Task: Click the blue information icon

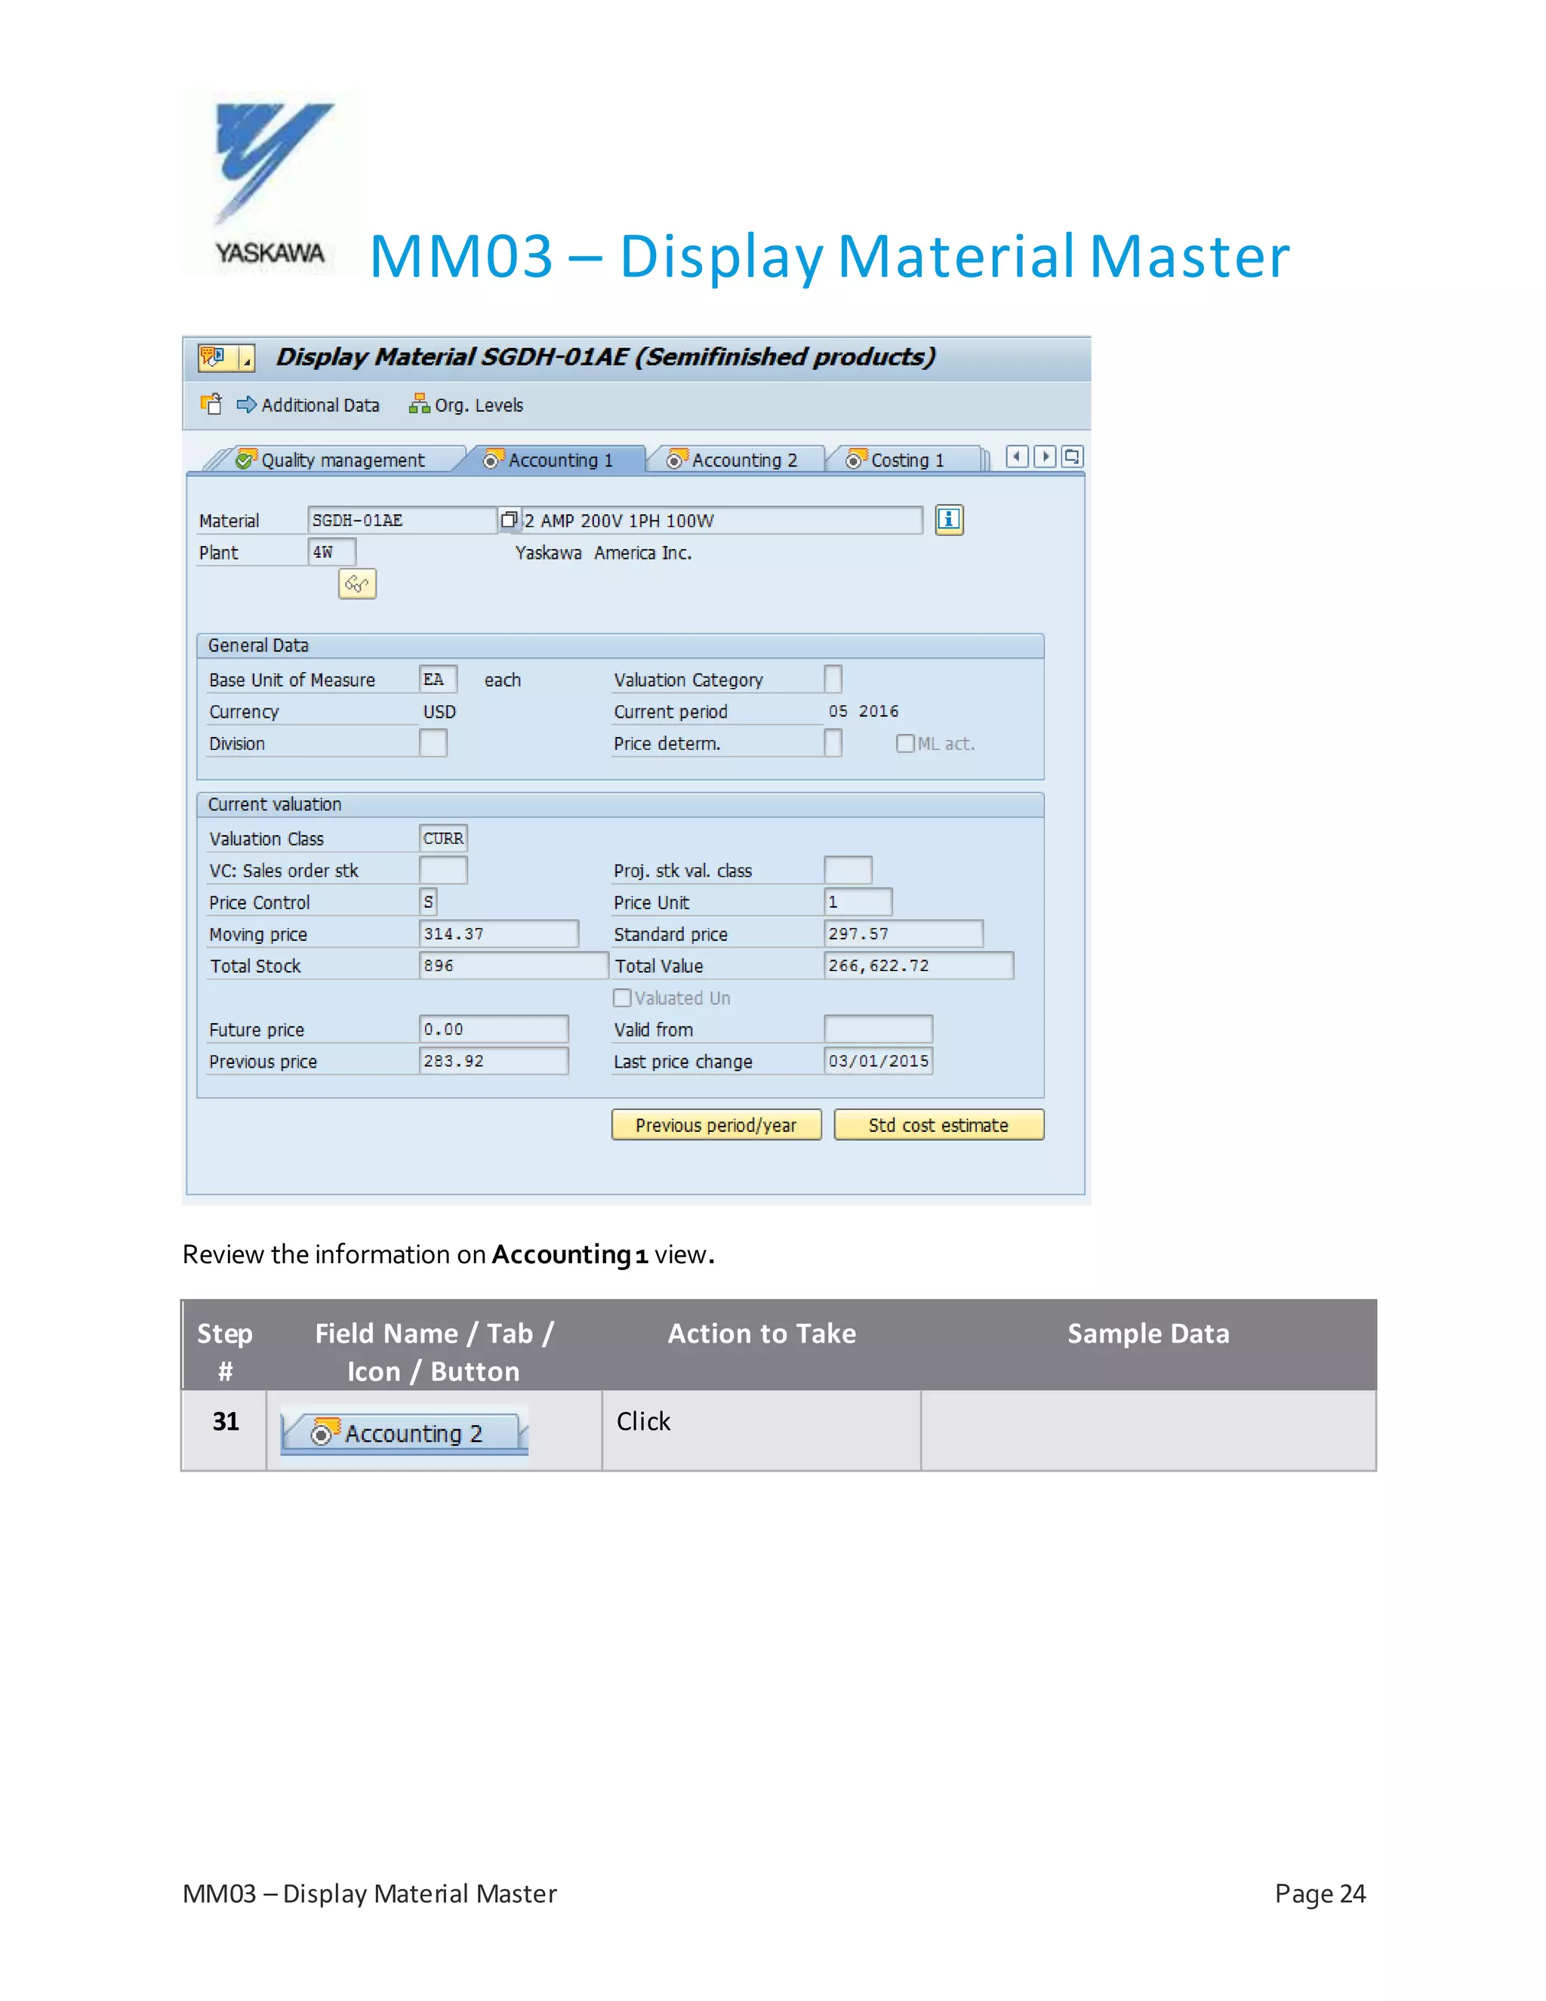Action: (x=949, y=520)
